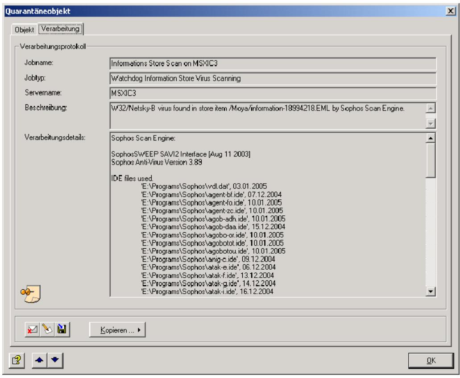Click the Verarbeitungsdetails label
This screenshot has height=378, width=460.
click(55, 137)
